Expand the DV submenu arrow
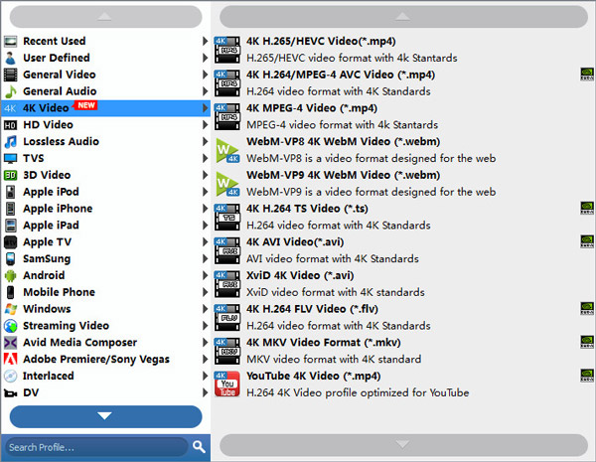The image size is (596, 462). [206, 392]
